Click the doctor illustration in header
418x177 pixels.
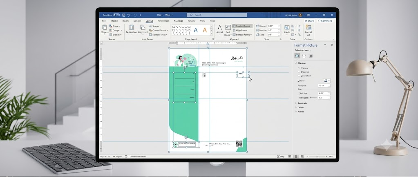(186, 60)
